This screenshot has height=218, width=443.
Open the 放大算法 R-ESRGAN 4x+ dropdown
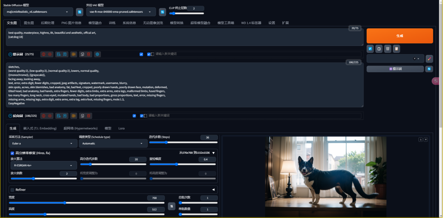click(43, 166)
